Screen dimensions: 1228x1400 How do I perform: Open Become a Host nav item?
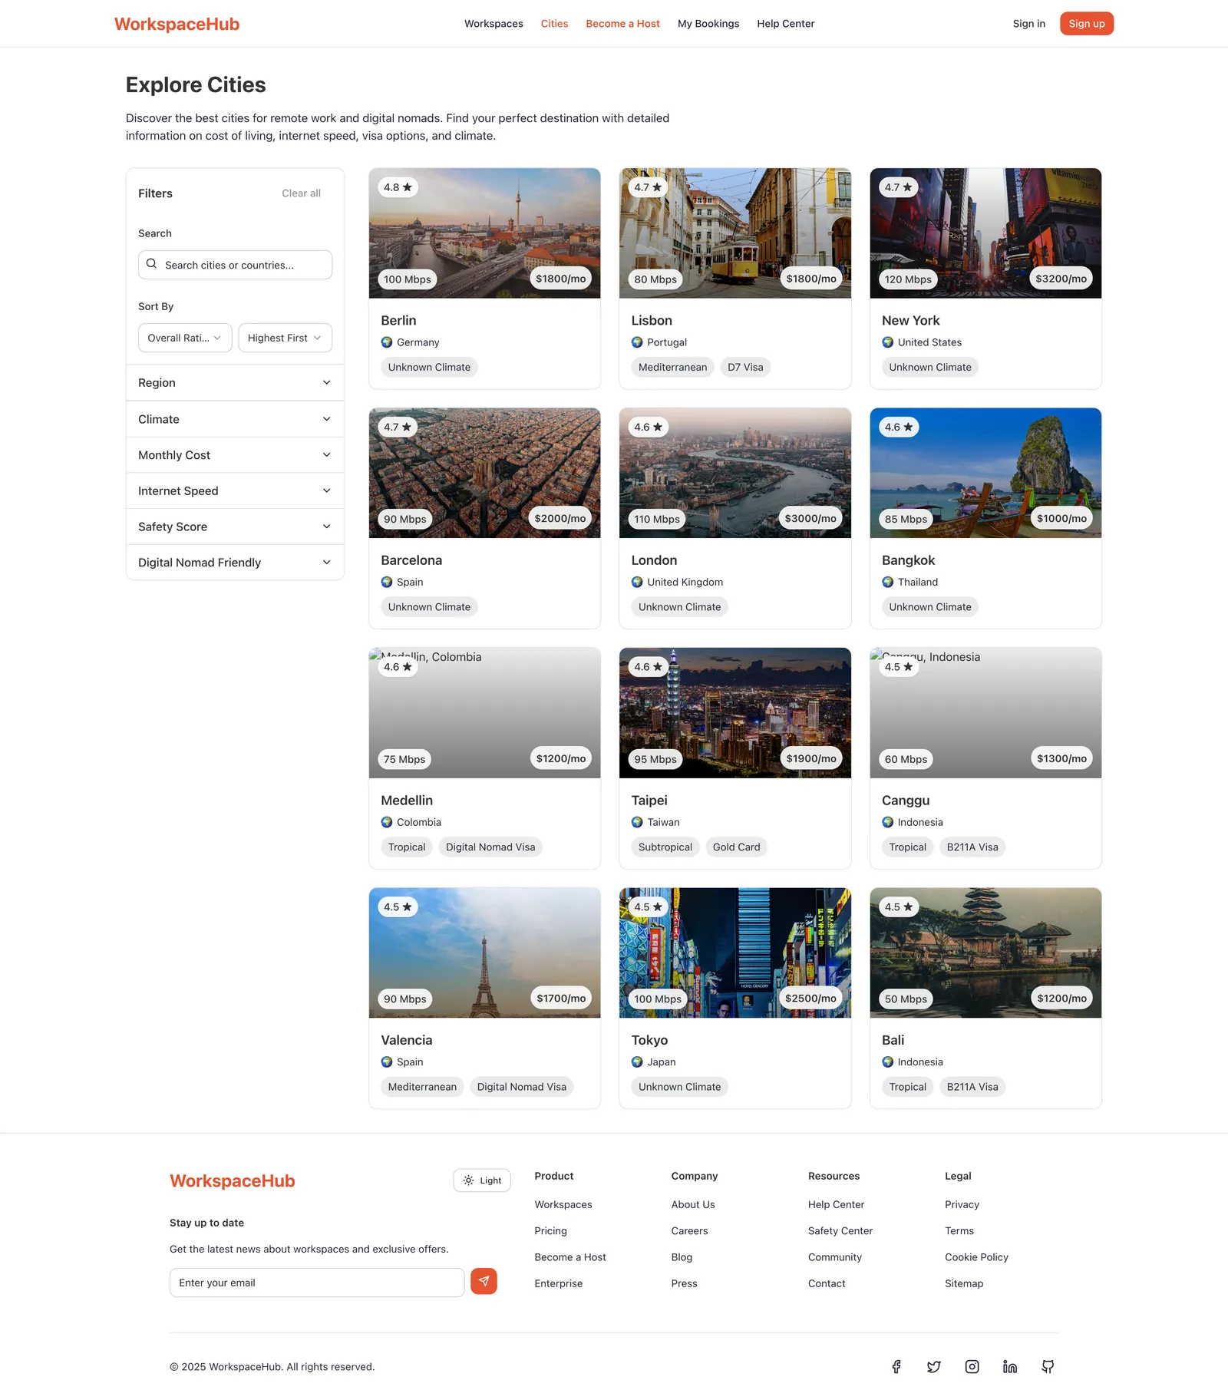(x=622, y=24)
